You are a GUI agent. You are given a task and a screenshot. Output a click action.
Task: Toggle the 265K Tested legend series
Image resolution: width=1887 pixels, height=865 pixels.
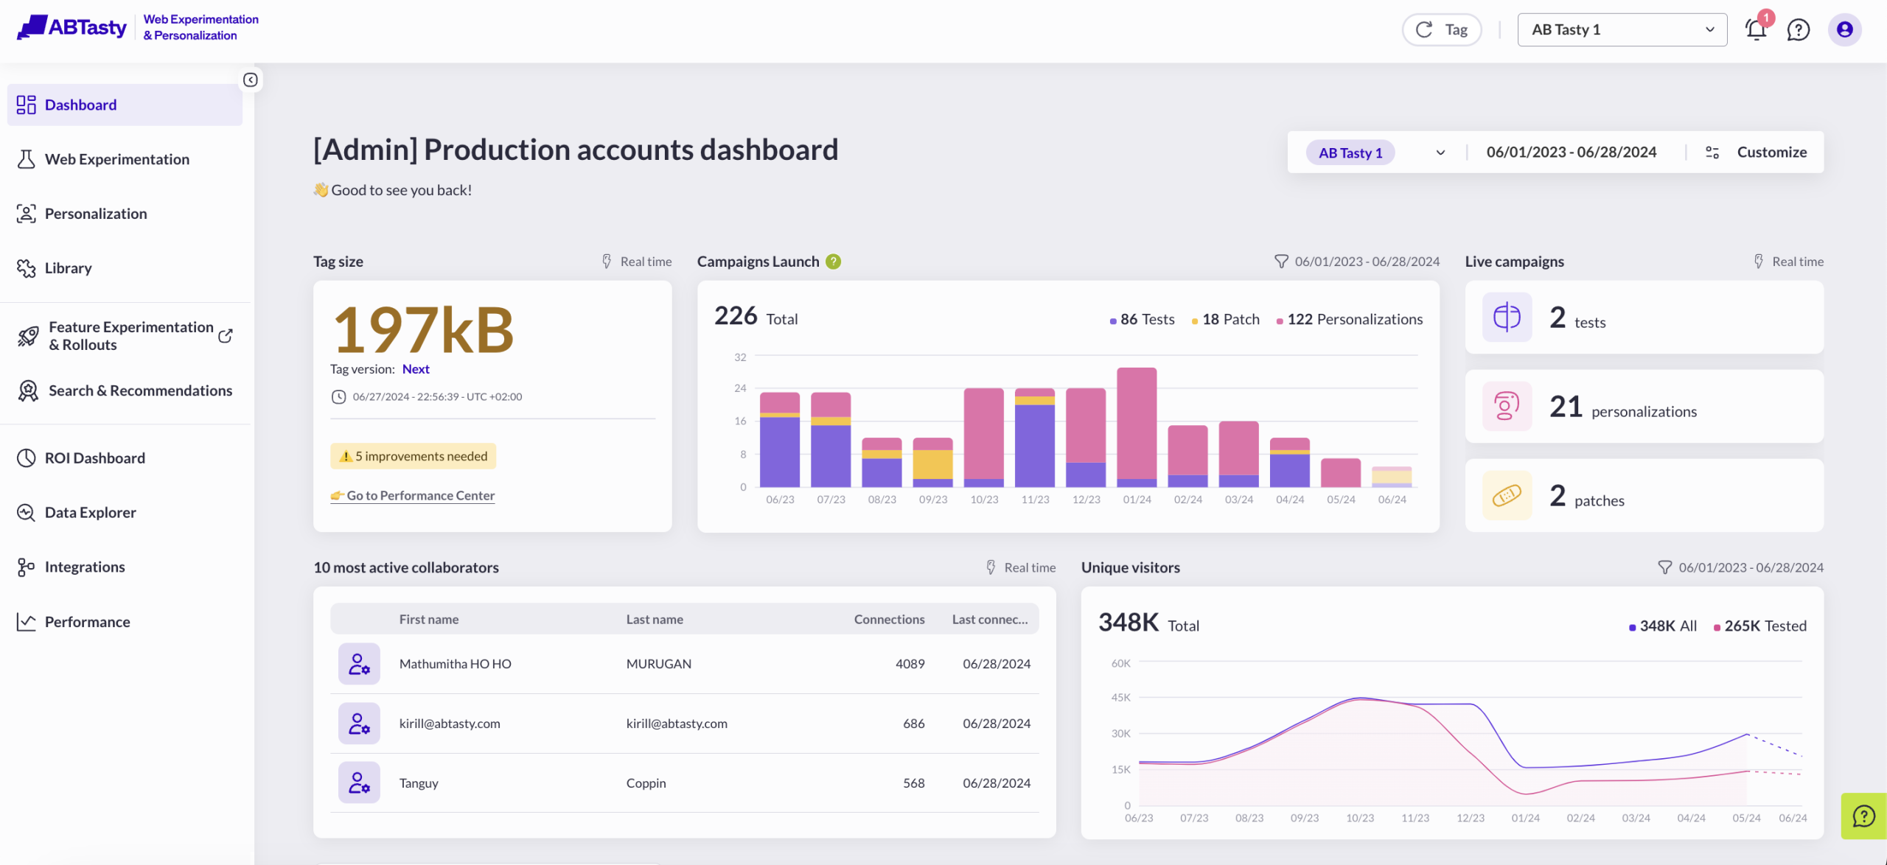1759,626
